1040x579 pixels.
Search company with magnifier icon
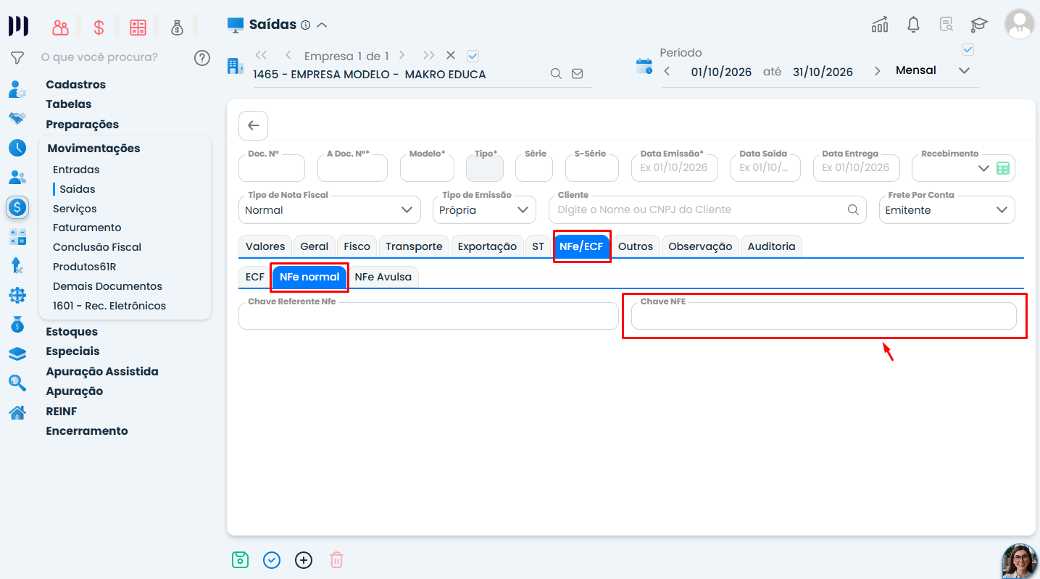pos(556,74)
